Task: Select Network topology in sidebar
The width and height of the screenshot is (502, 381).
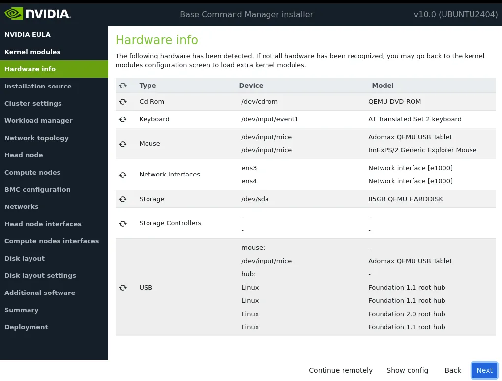Action: tap(54, 138)
